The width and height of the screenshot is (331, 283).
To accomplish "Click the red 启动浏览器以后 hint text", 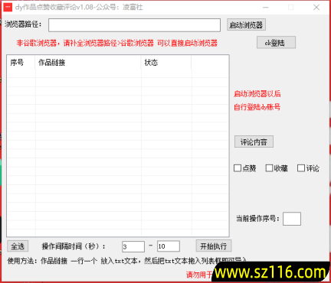I will tap(257, 94).
